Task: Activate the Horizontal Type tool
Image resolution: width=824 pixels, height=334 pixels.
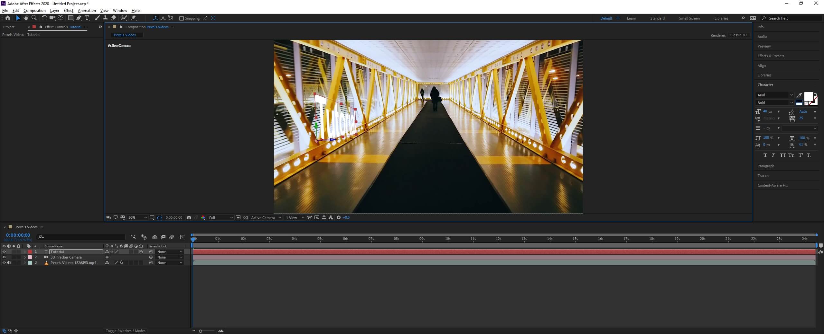Action: coord(87,18)
